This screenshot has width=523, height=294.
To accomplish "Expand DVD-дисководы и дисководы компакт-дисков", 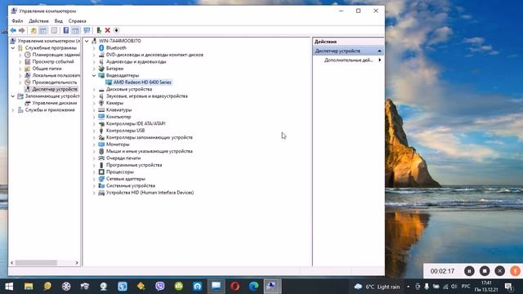I will 94,55.
